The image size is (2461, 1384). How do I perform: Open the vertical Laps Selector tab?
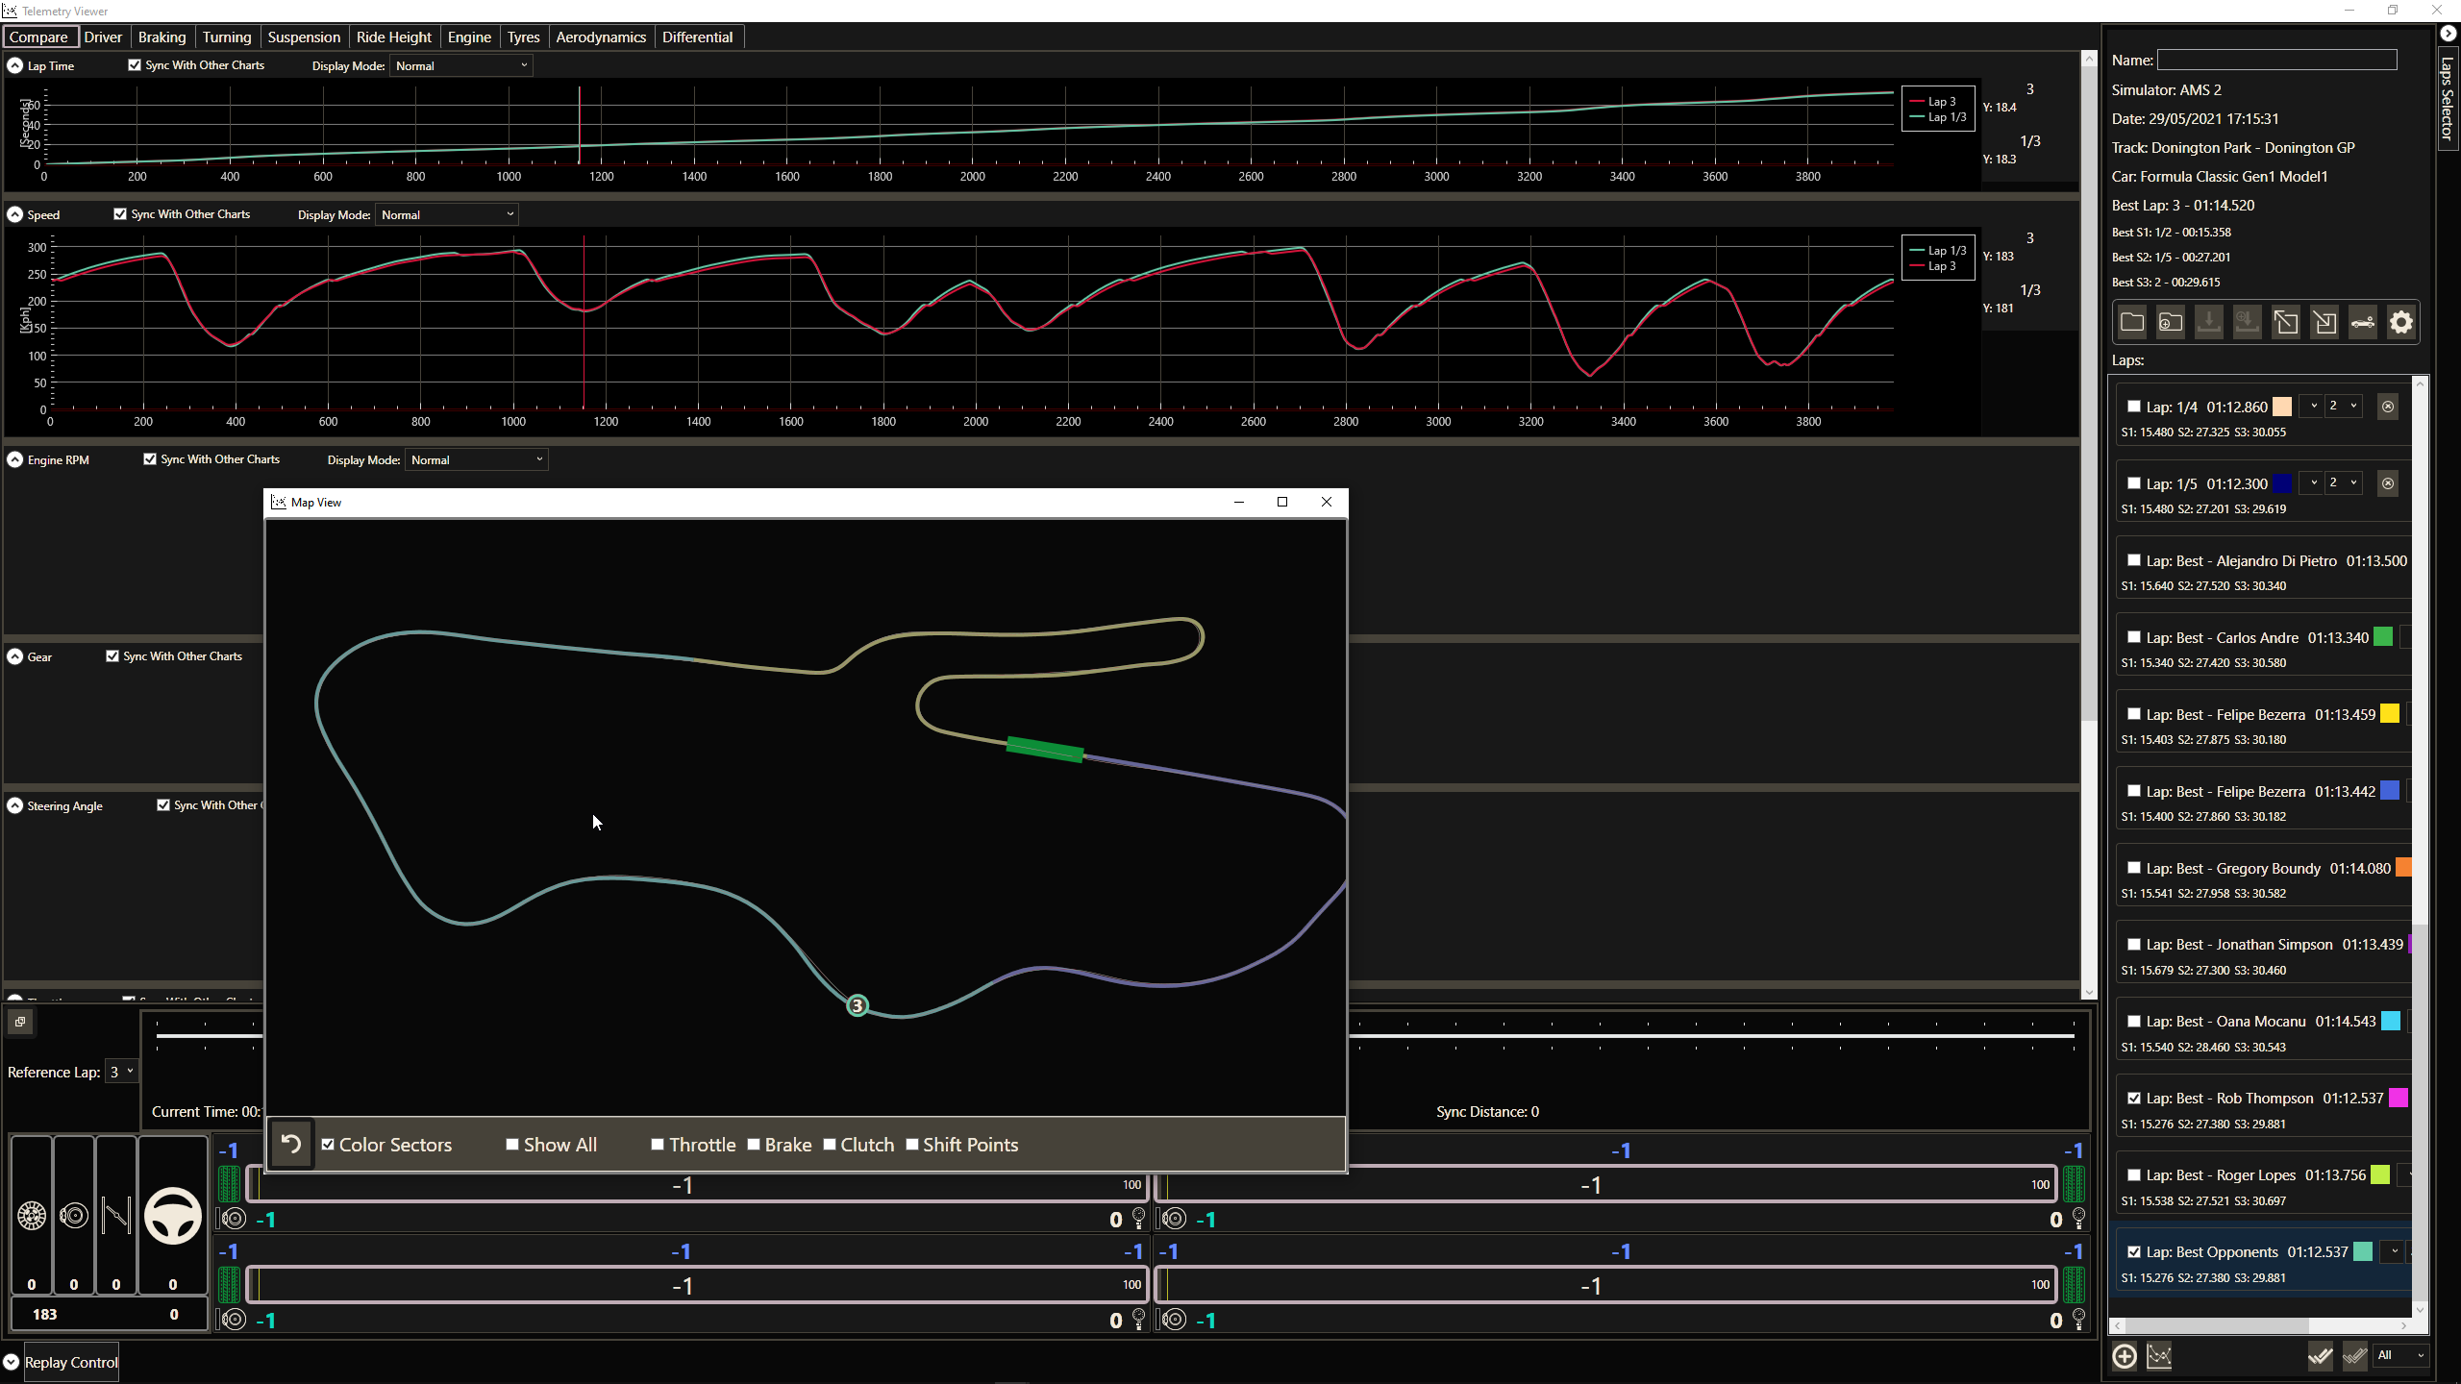point(2449,98)
